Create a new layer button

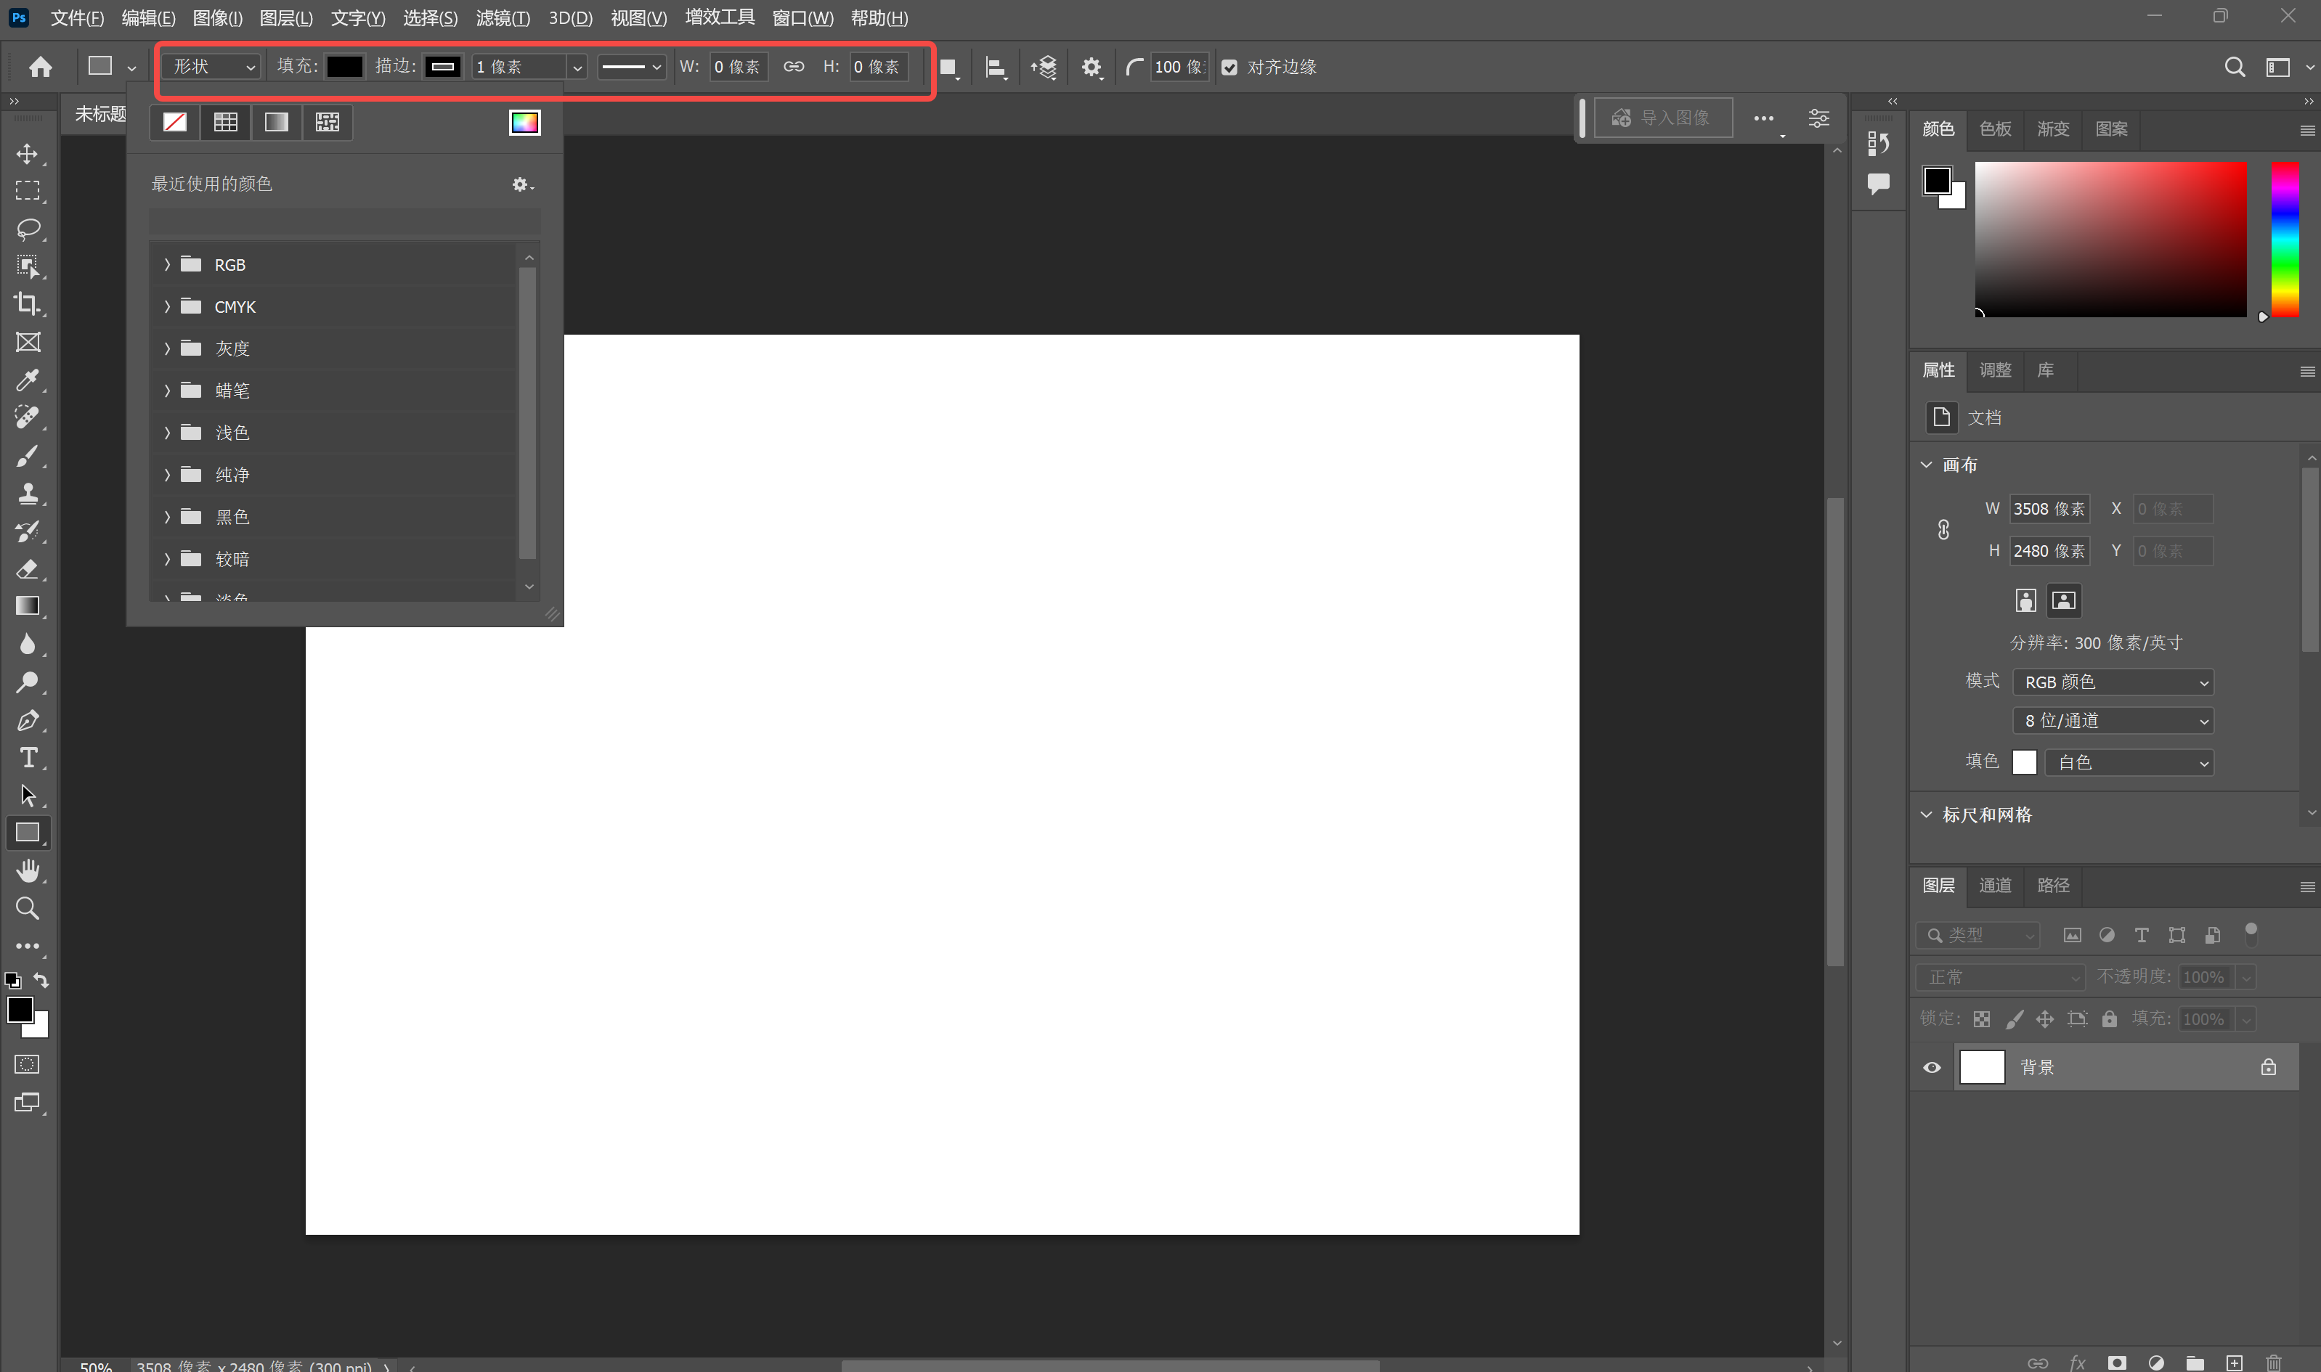point(2234,1363)
